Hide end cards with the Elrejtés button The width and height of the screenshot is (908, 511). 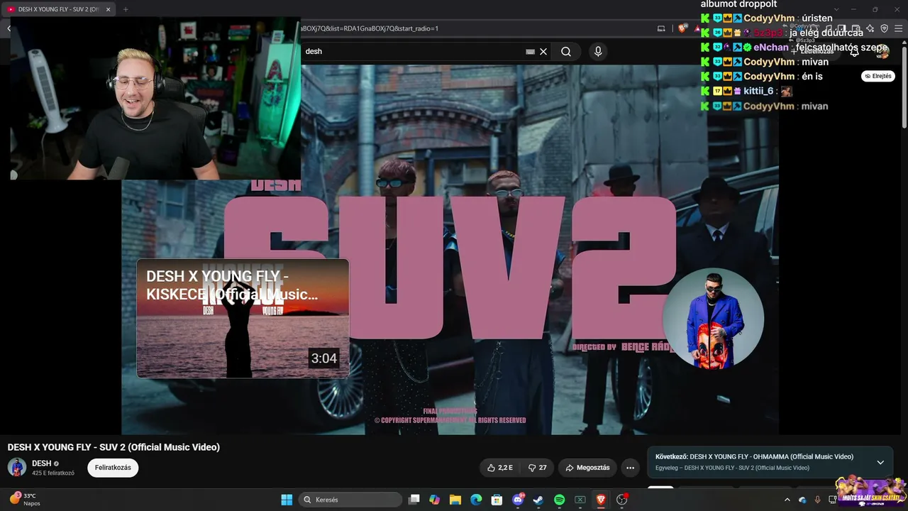pos(877,76)
